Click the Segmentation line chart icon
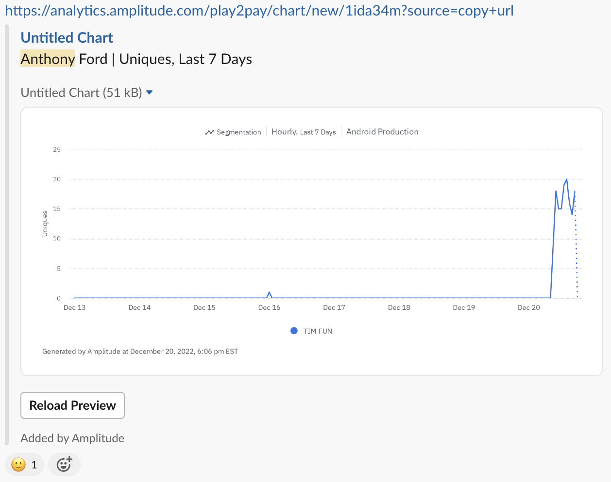This screenshot has height=482, width=611. click(209, 132)
